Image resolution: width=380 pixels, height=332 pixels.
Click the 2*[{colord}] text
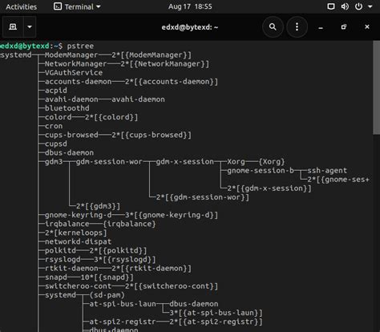coord(111,117)
